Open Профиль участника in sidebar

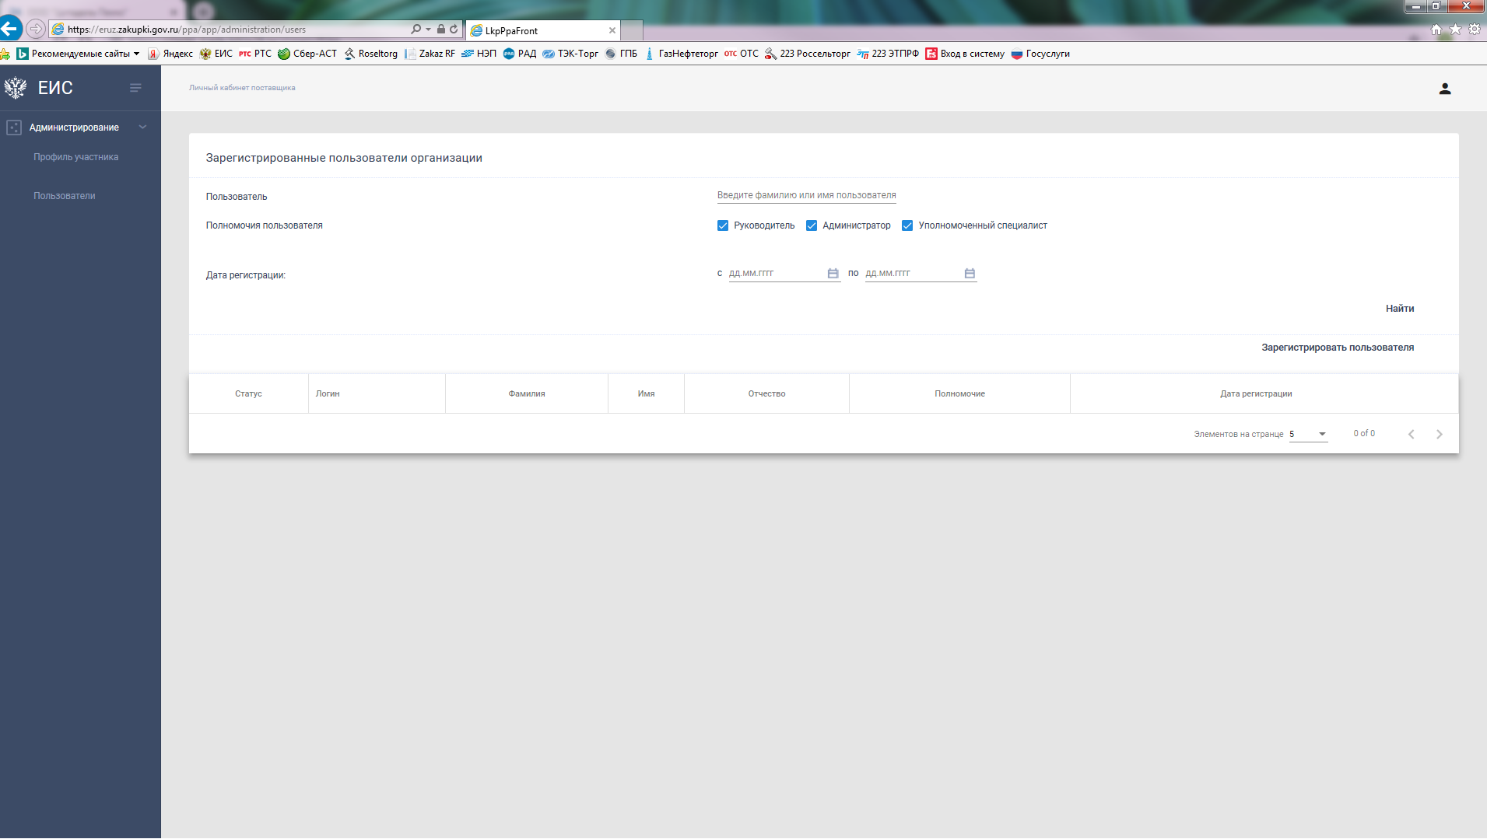(x=75, y=157)
